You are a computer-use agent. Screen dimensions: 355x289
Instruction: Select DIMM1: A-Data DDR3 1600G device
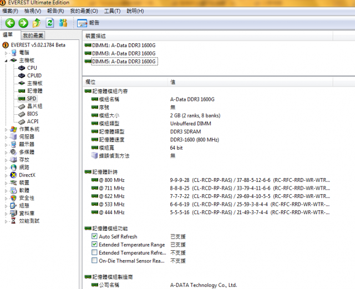pos(124,45)
